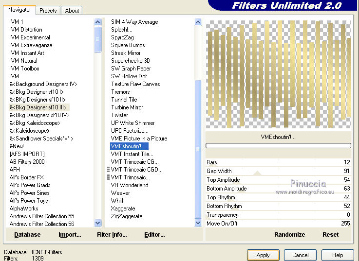Adjust the Bars slider

click(278, 162)
